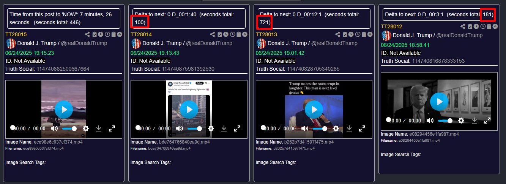Click the share icon on post TT28015
Viewport: 506px width, 184px height.
point(87,34)
